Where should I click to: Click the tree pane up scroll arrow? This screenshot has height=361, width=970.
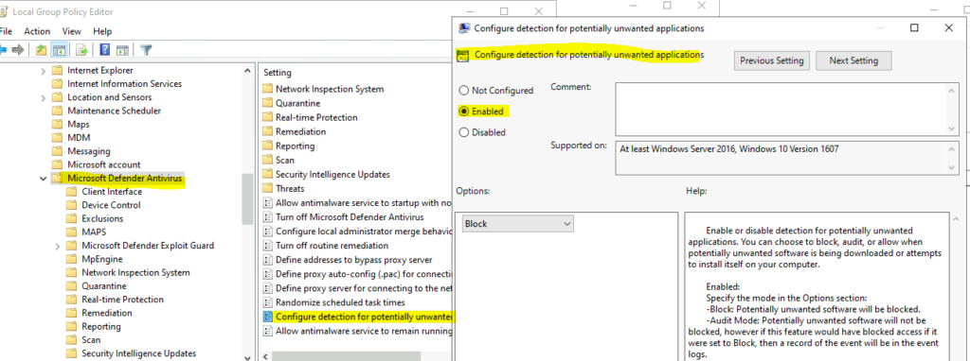(247, 70)
